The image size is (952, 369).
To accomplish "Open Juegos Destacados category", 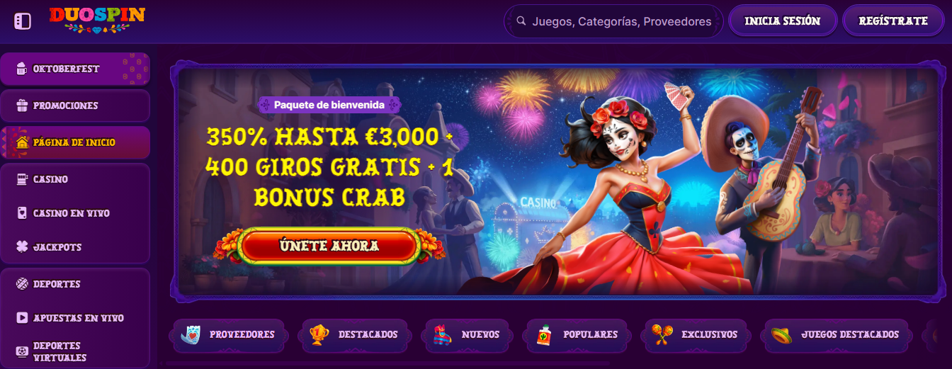I will (836, 335).
